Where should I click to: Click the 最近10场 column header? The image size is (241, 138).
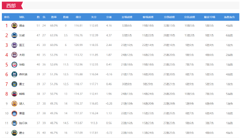(x=209, y=17)
